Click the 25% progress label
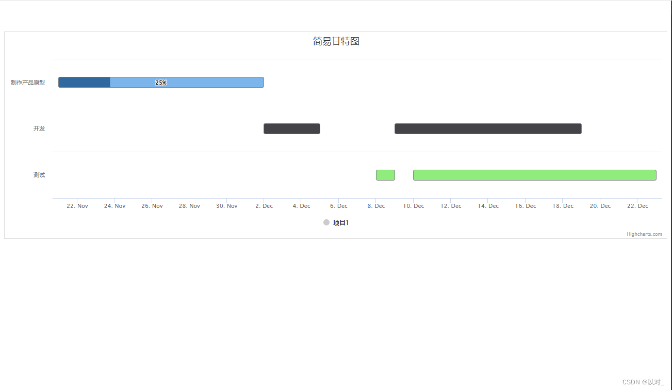This screenshot has height=390, width=672. tap(161, 83)
